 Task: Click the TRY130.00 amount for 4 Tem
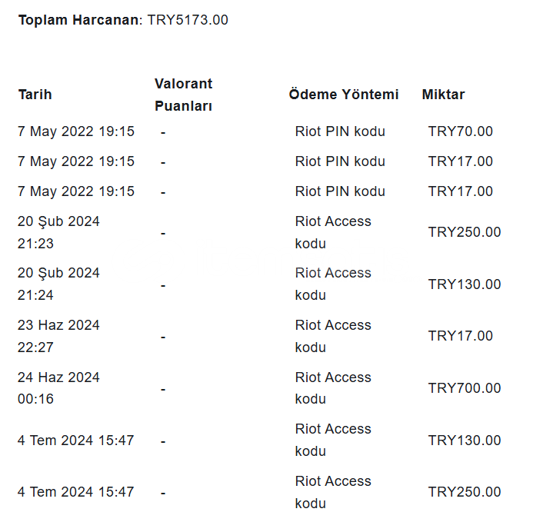click(465, 441)
